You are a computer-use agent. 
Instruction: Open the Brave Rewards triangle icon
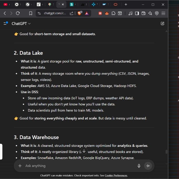[x=87, y=13]
